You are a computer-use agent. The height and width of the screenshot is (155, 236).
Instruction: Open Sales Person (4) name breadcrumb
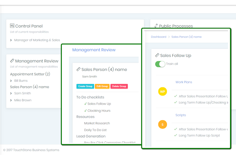click(186, 37)
